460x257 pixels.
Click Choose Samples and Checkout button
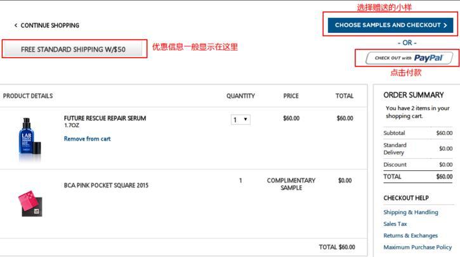point(390,25)
